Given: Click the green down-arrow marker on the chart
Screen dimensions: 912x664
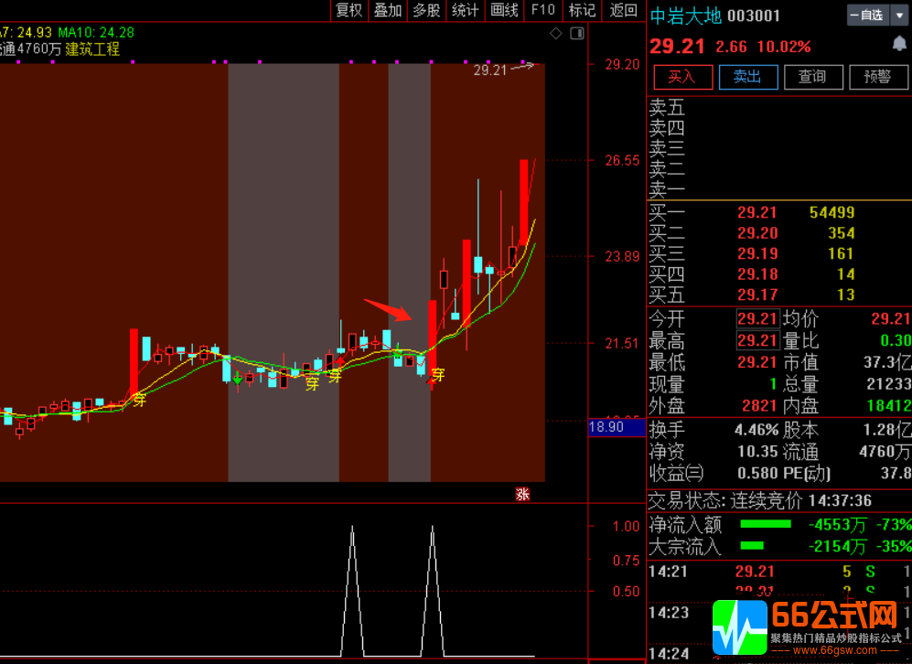Looking at the screenshot, I should pyautogui.click(x=237, y=379).
